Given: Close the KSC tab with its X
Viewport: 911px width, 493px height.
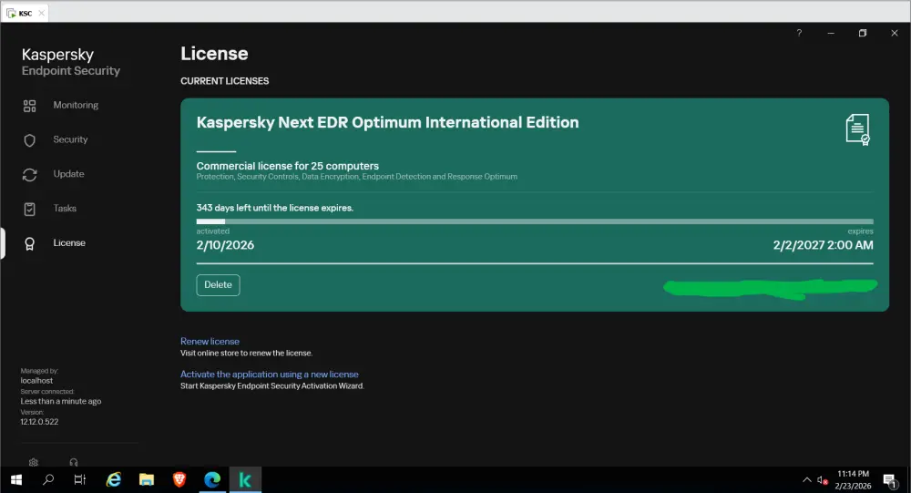Looking at the screenshot, I should point(41,14).
